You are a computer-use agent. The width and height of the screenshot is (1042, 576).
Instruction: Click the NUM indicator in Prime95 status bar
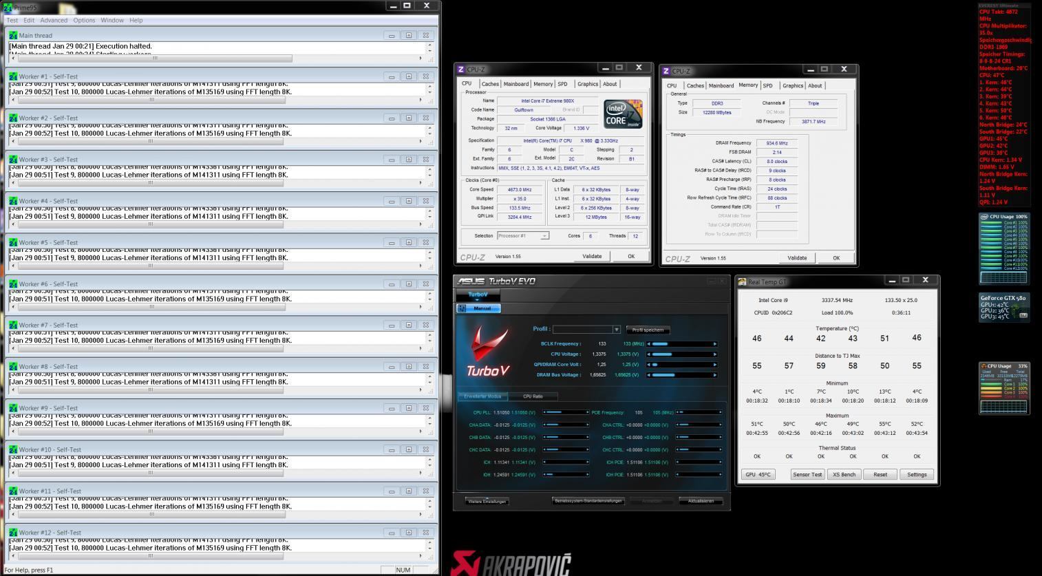[403, 570]
